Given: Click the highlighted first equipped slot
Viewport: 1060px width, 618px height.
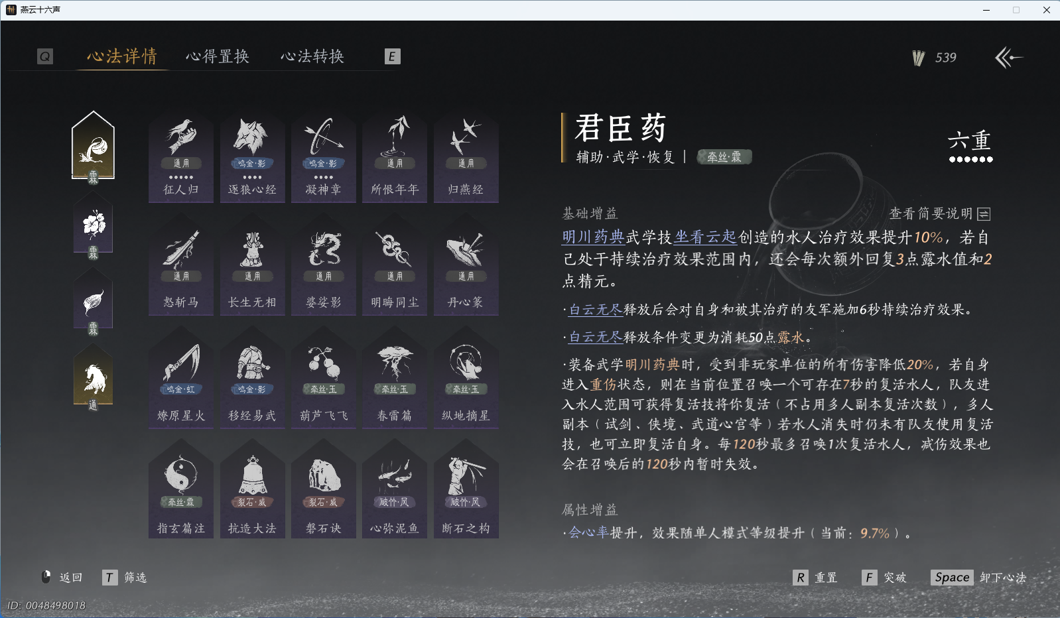Looking at the screenshot, I should click(x=94, y=147).
